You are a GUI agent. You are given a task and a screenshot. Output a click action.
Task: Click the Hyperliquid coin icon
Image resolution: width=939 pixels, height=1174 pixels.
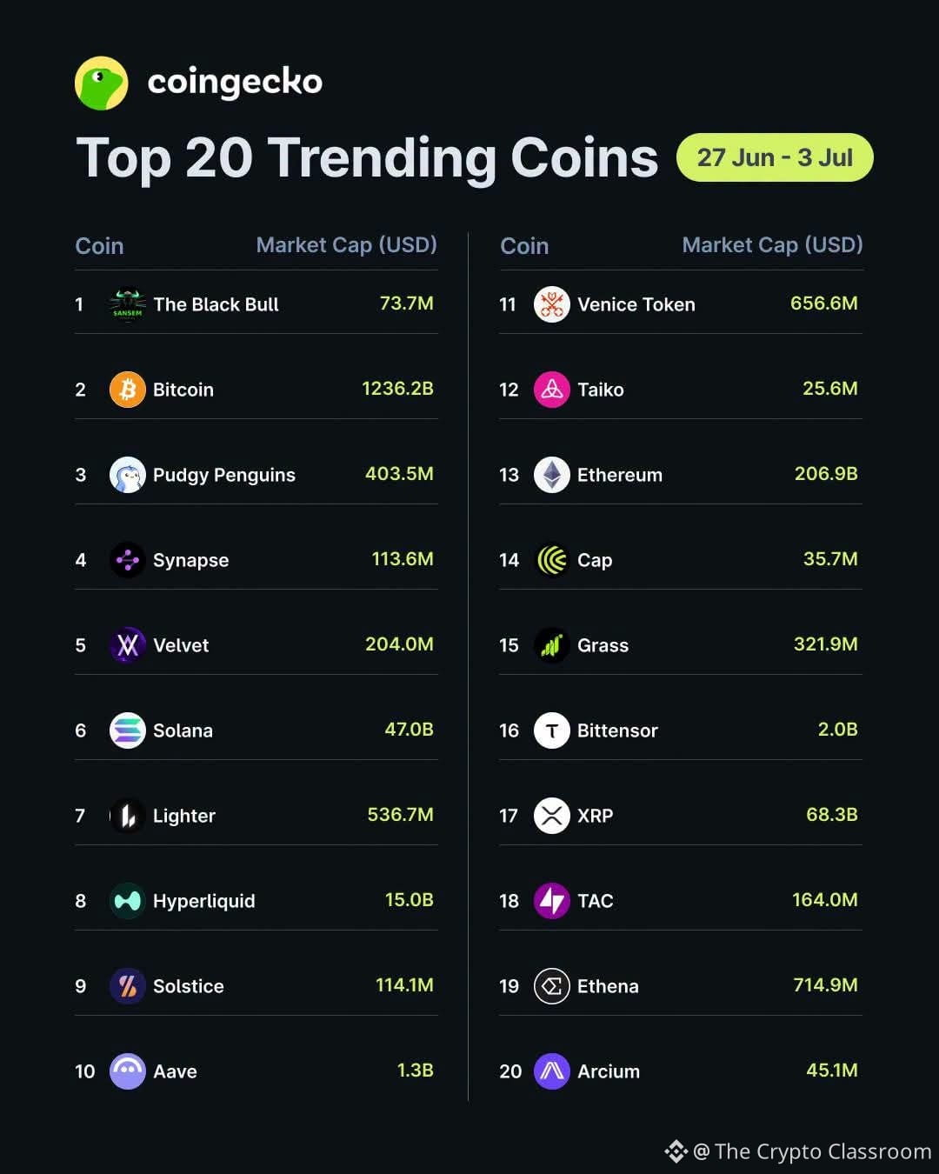(x=128, y=901)
